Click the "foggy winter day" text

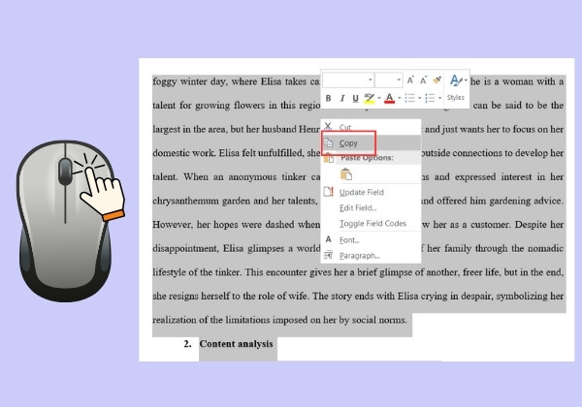click(188, 81)
